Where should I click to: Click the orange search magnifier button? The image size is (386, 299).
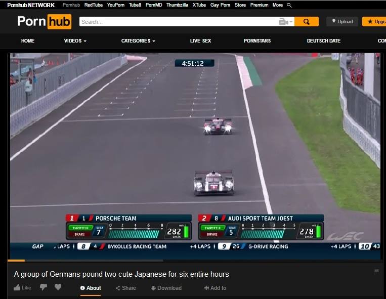tap(307, 22)
